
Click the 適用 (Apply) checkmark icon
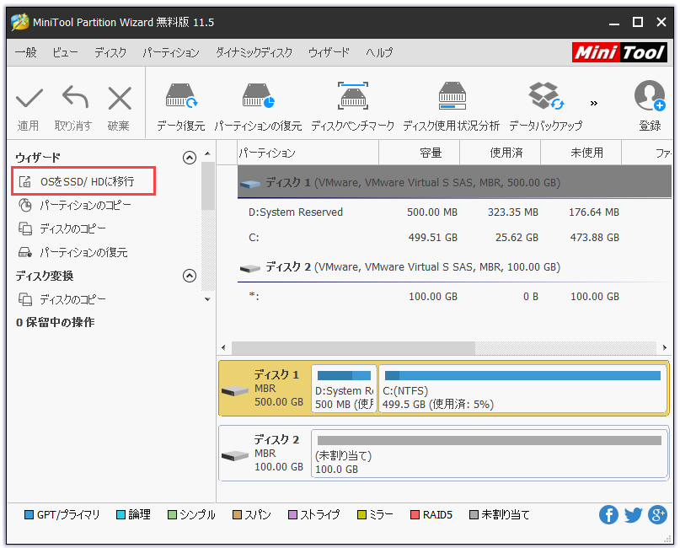coord(29,98)
